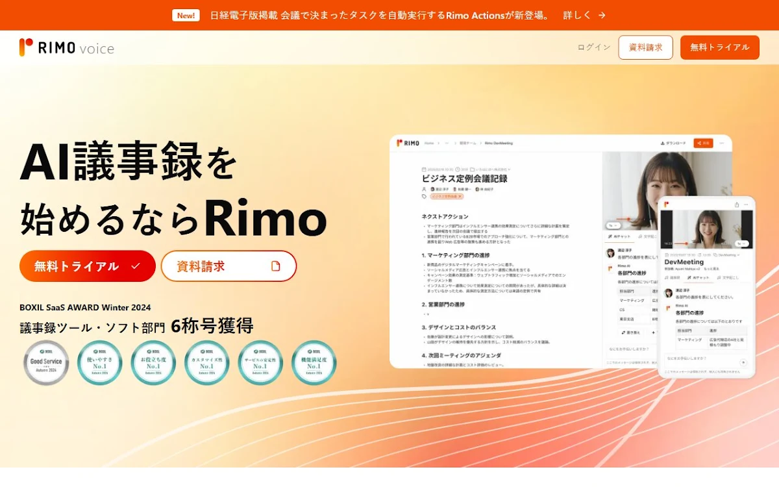Click the silver Good Service award badge

pos(46,363)
